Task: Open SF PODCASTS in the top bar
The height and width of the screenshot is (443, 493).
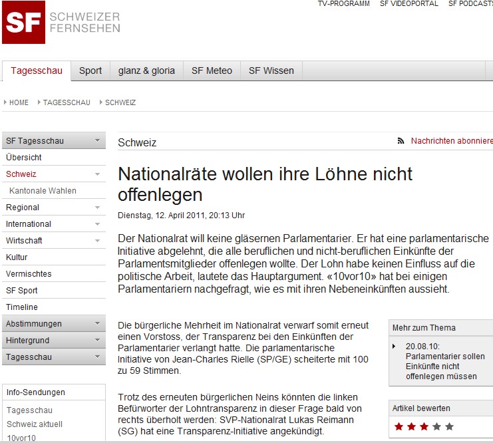Action: point(470,4)
